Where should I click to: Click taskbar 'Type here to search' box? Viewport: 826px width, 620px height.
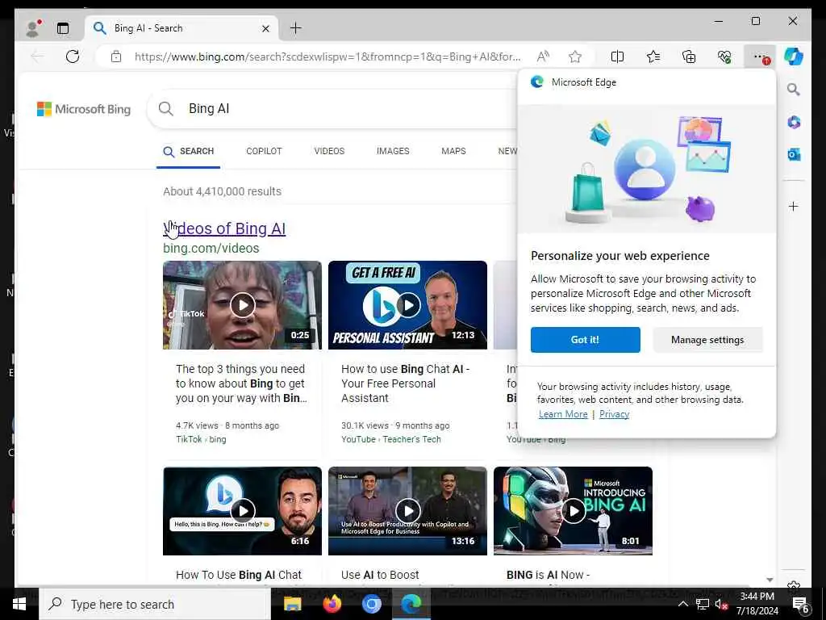155,604
